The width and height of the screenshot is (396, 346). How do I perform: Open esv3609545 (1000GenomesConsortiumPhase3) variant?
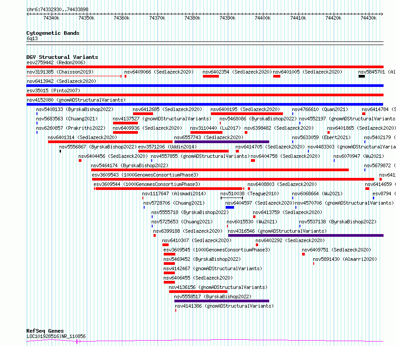(217, 250)
